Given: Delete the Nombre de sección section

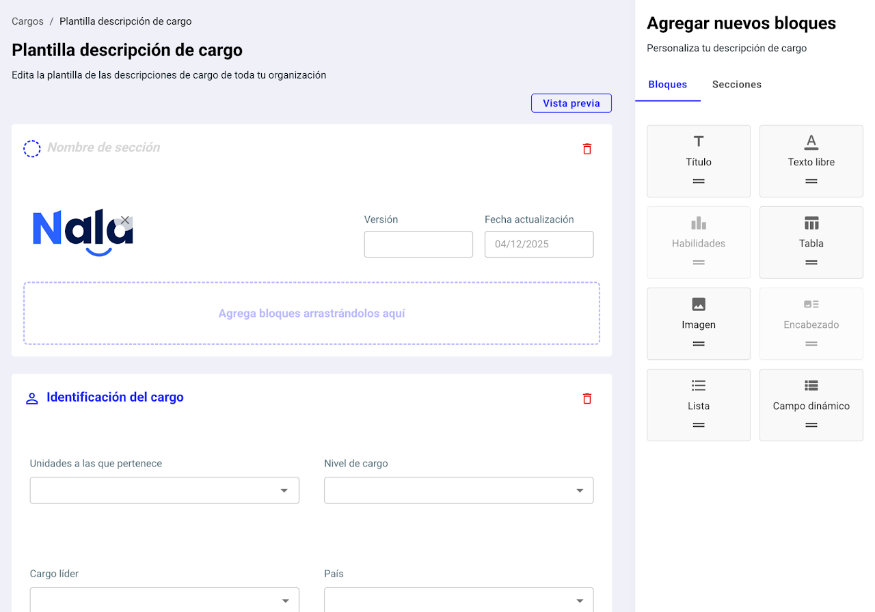Looking at the screenshot, I should pos(587,149).
